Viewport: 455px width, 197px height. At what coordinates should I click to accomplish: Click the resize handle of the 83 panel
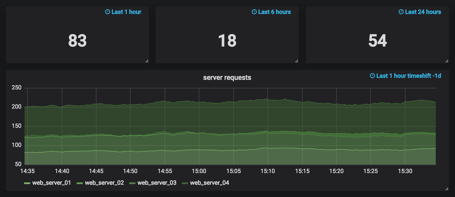[147, 61]
